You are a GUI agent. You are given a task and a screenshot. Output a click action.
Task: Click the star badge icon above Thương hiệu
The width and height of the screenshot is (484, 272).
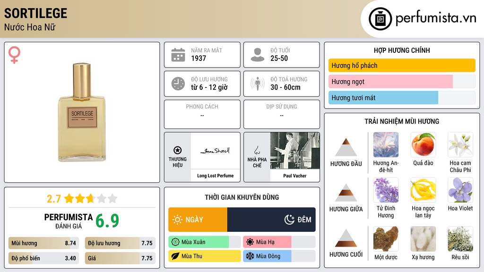(x=178, y=150)
